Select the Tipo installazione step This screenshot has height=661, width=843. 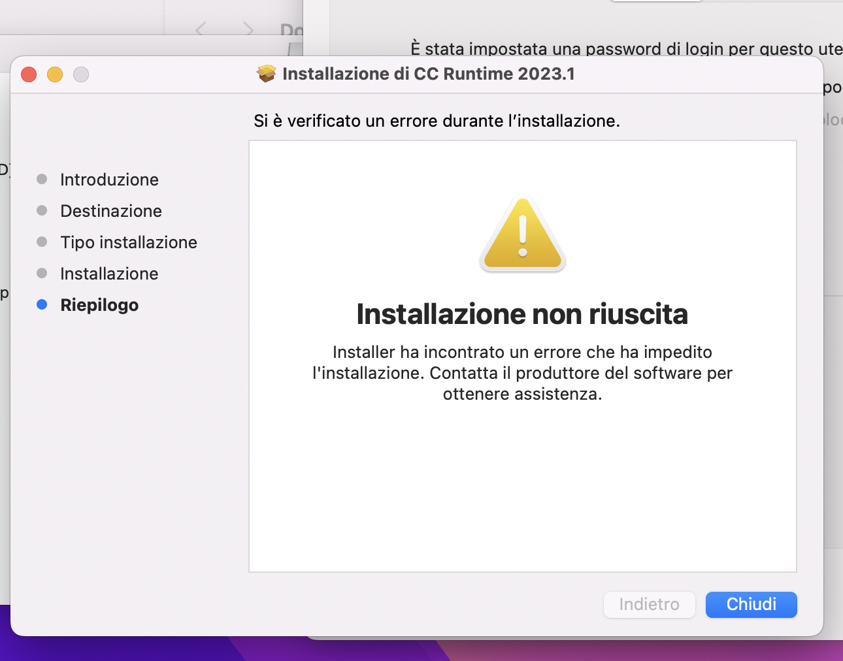(129, 242)
